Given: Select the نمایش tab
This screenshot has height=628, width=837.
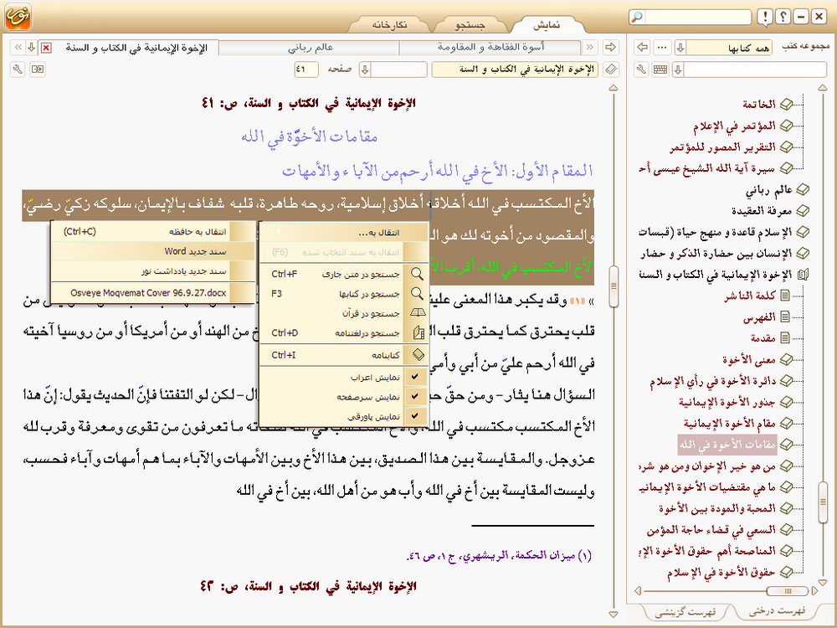Looking at the screenshot, I should tap(547, 25).
